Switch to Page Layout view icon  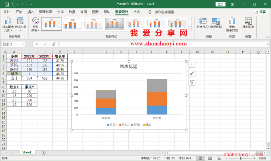coord(210,158)
